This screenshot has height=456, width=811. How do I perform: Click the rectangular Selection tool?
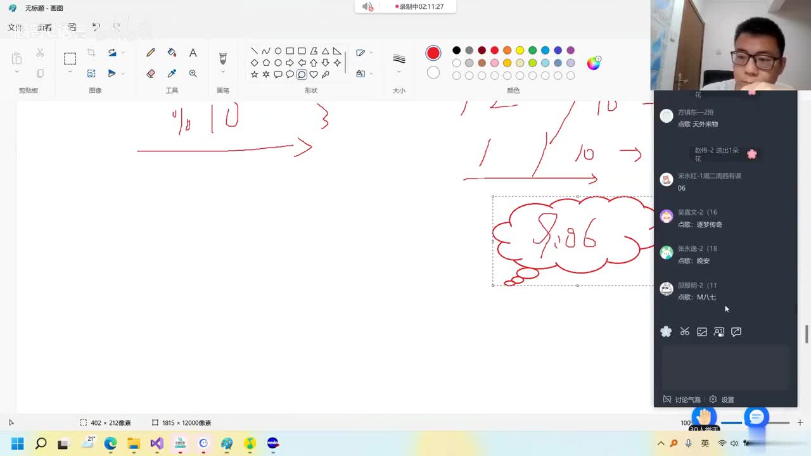[70, 59]
